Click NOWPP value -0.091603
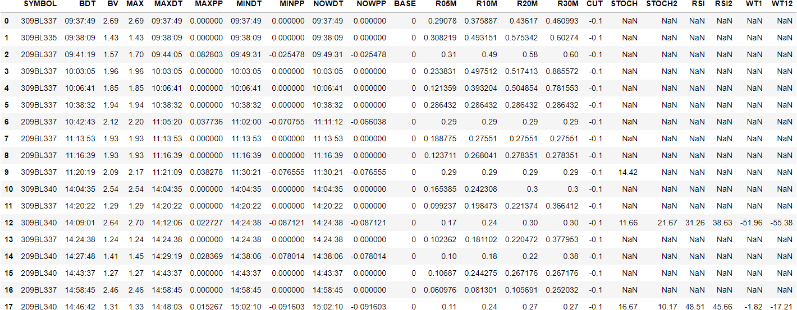Screen dimensions: 797x310 pyautogui.click(x=368, y=307)
